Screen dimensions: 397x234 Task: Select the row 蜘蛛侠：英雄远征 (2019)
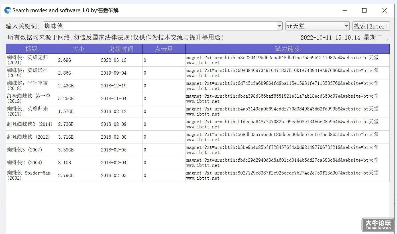[198, 73]
